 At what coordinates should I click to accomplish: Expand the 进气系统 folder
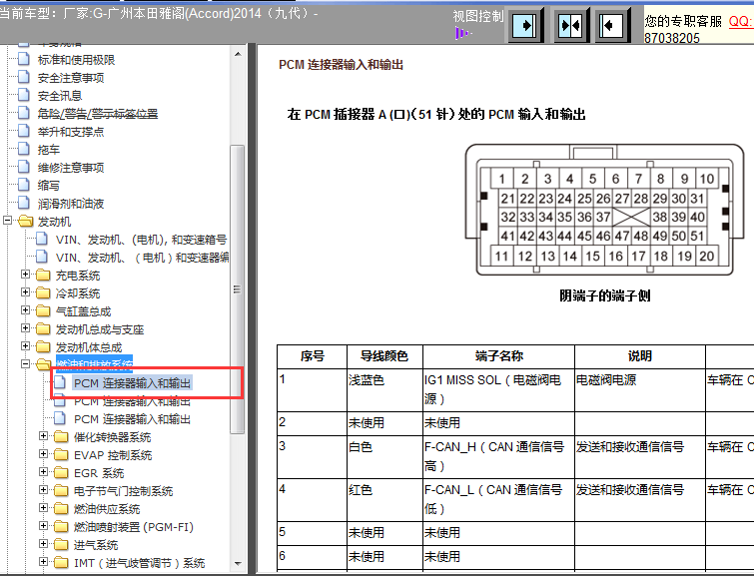tap(43, 544)
